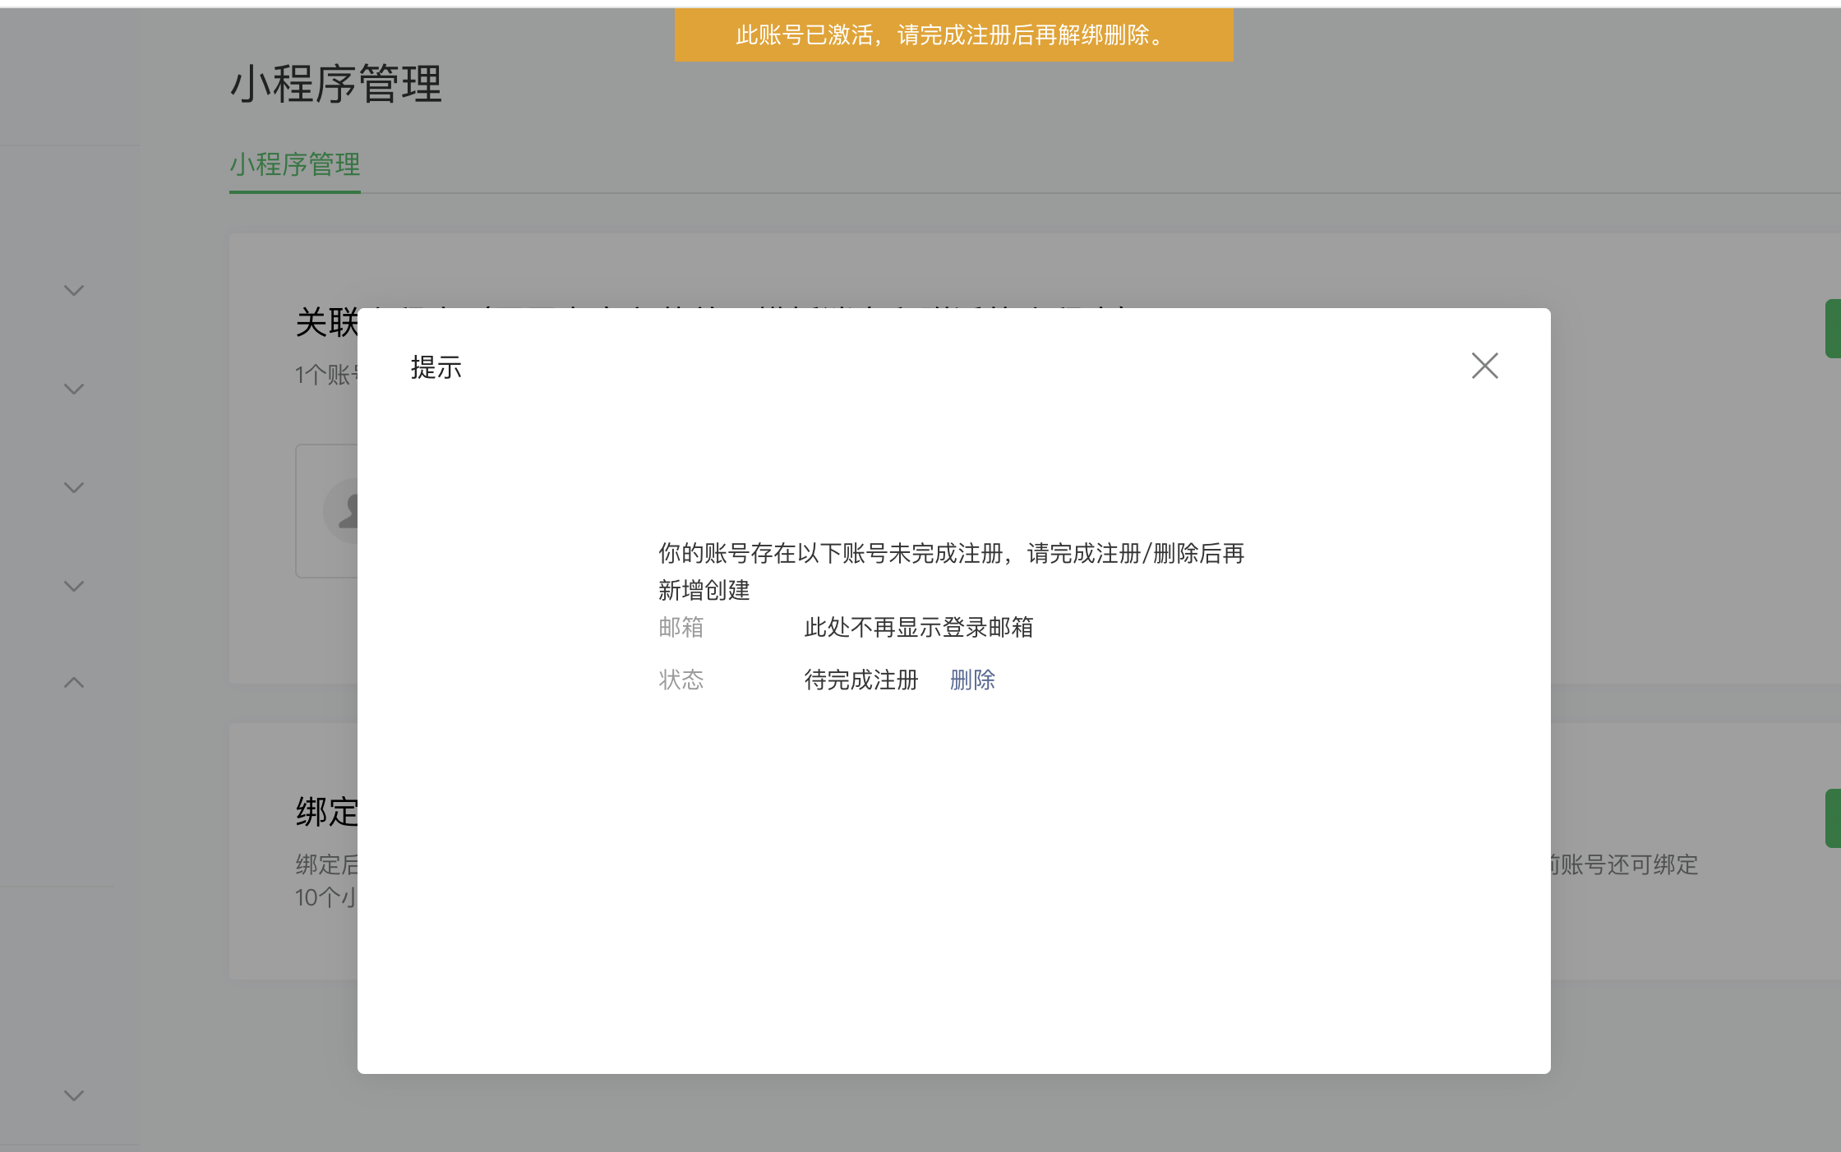Viewport: 1841px width, 1152px height.
Task: Click the yellow 此账号已激活 notification banner
Action: click(953, 35)
